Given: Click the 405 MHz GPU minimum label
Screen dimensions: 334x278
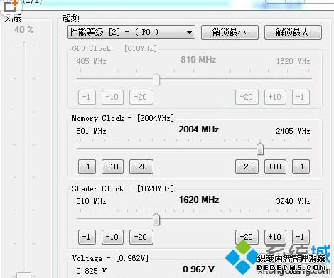Looking at the screenshot, I should pyautogui.click(x=91, y=61).
